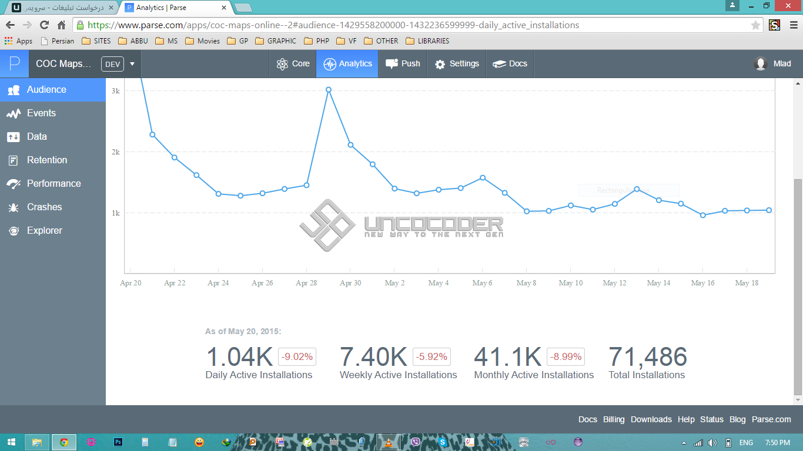Open the Status footer link
The image size is (803, 451).
coord(712,419)
